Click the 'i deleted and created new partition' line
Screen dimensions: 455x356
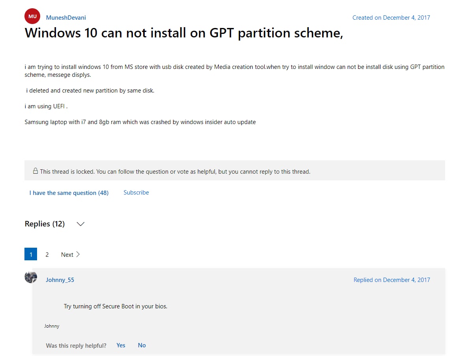90,91
